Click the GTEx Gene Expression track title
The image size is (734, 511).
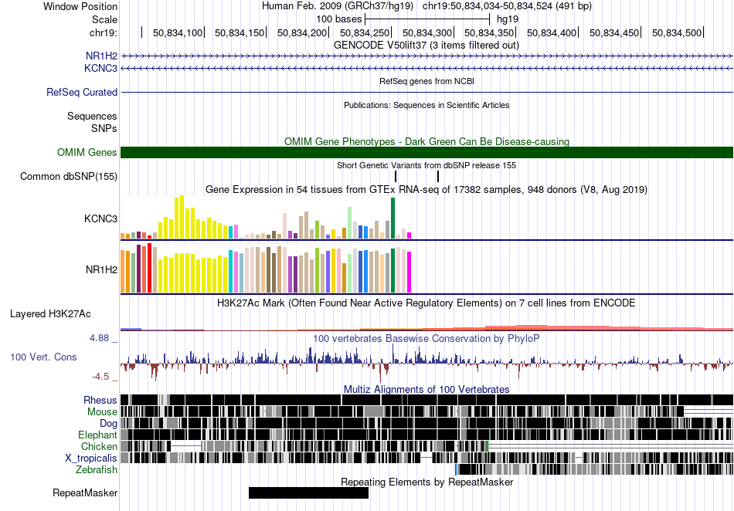coord(426,190)
